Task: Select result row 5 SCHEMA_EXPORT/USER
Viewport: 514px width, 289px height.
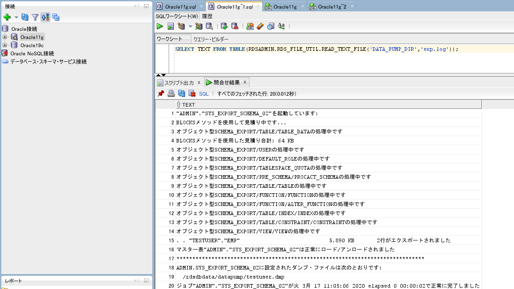Action: point(329,150)
